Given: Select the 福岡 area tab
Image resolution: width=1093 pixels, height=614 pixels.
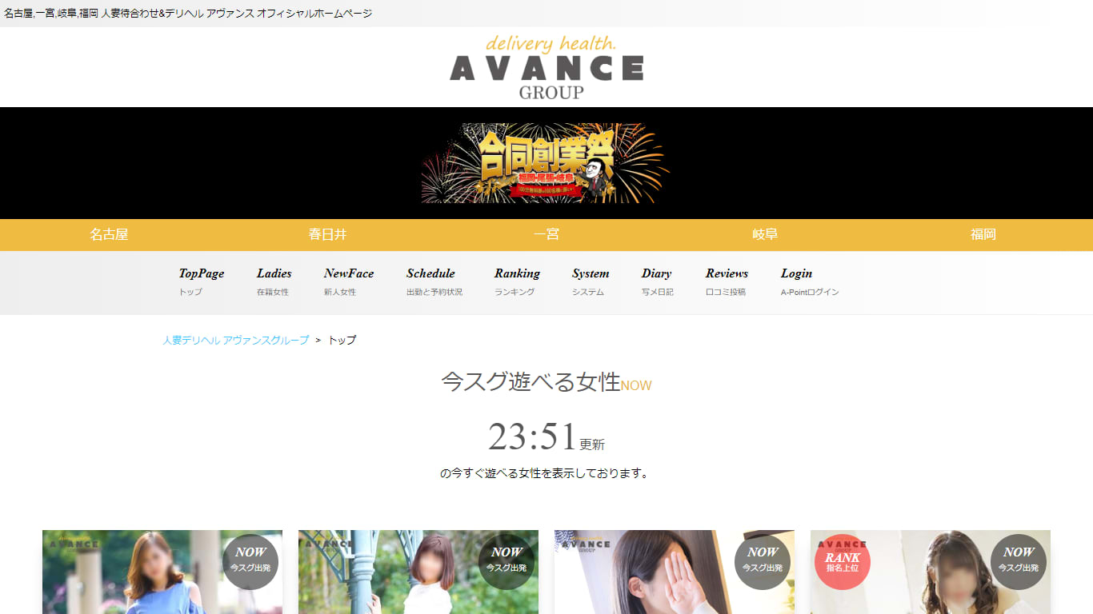Looking at the screenshot, I should point(983,235).
